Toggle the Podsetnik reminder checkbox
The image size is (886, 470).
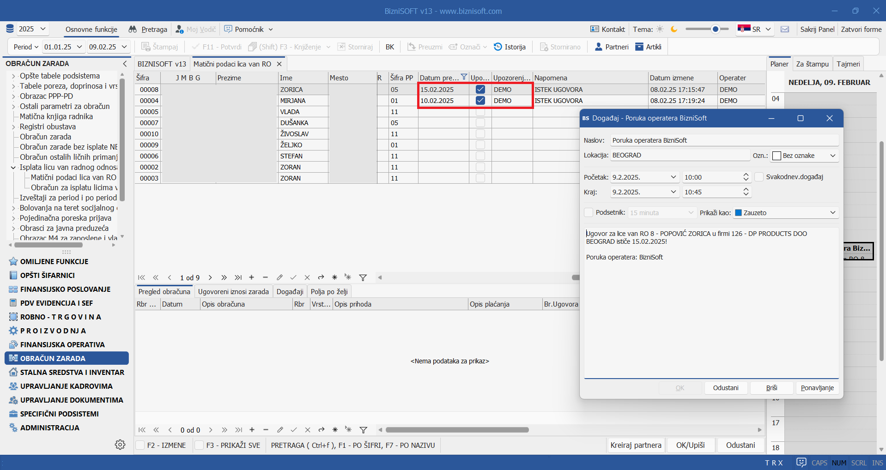coord(589,212)
